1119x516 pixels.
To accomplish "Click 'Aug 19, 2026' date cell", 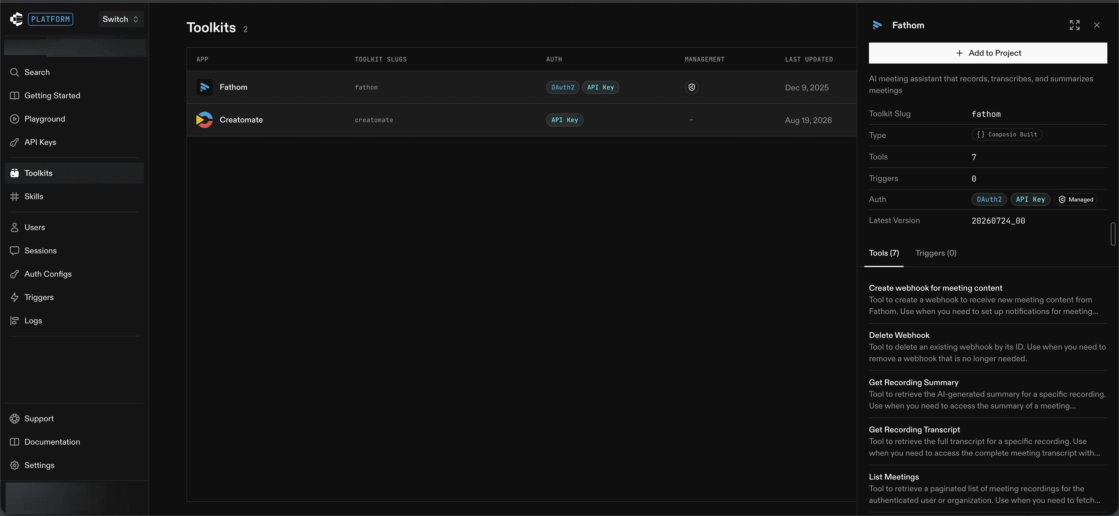I will pyautogui.click(x=808, y=120).
